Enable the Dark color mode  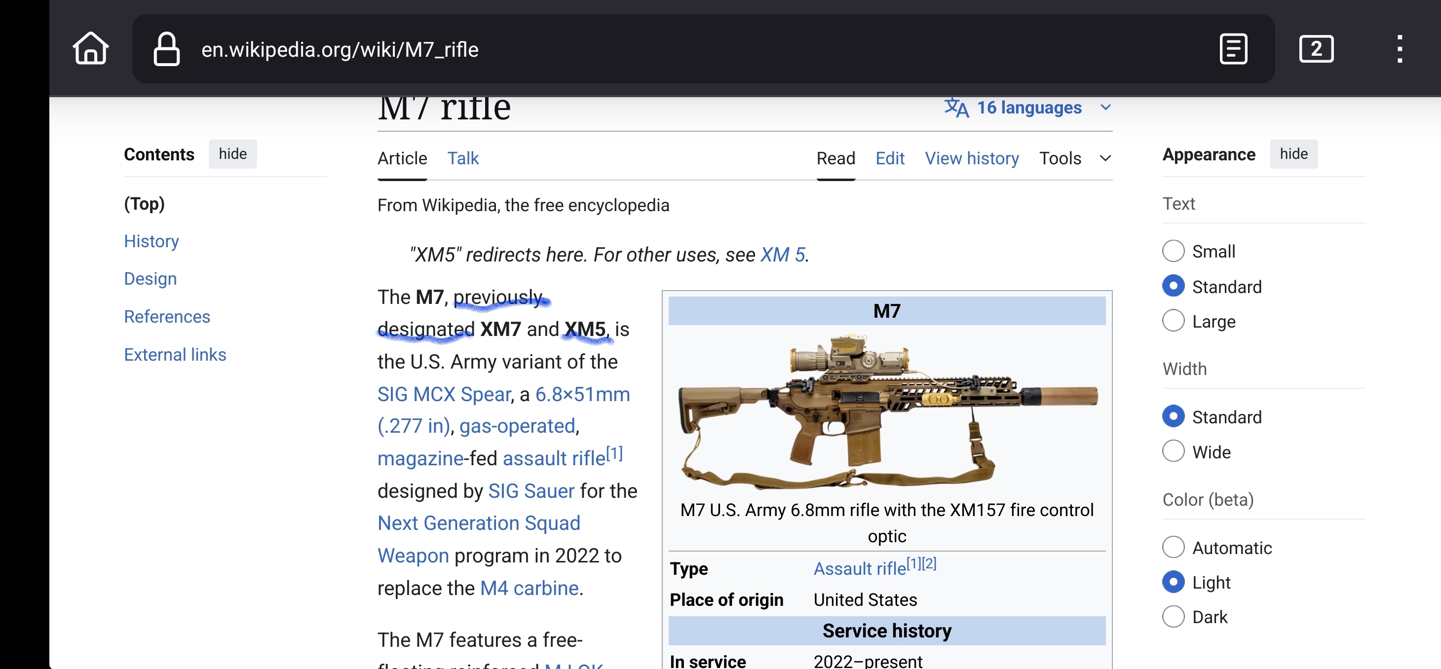coord(1173,616)
